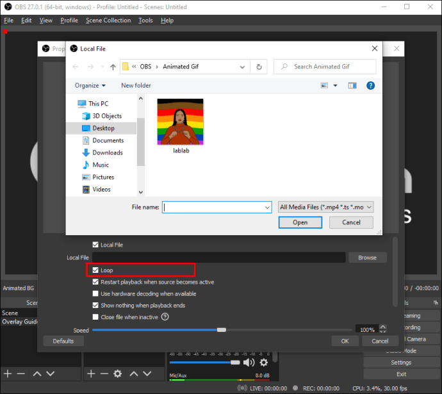
Task: Uncheck the Loop checkbox
Action: tap(96, 270)
